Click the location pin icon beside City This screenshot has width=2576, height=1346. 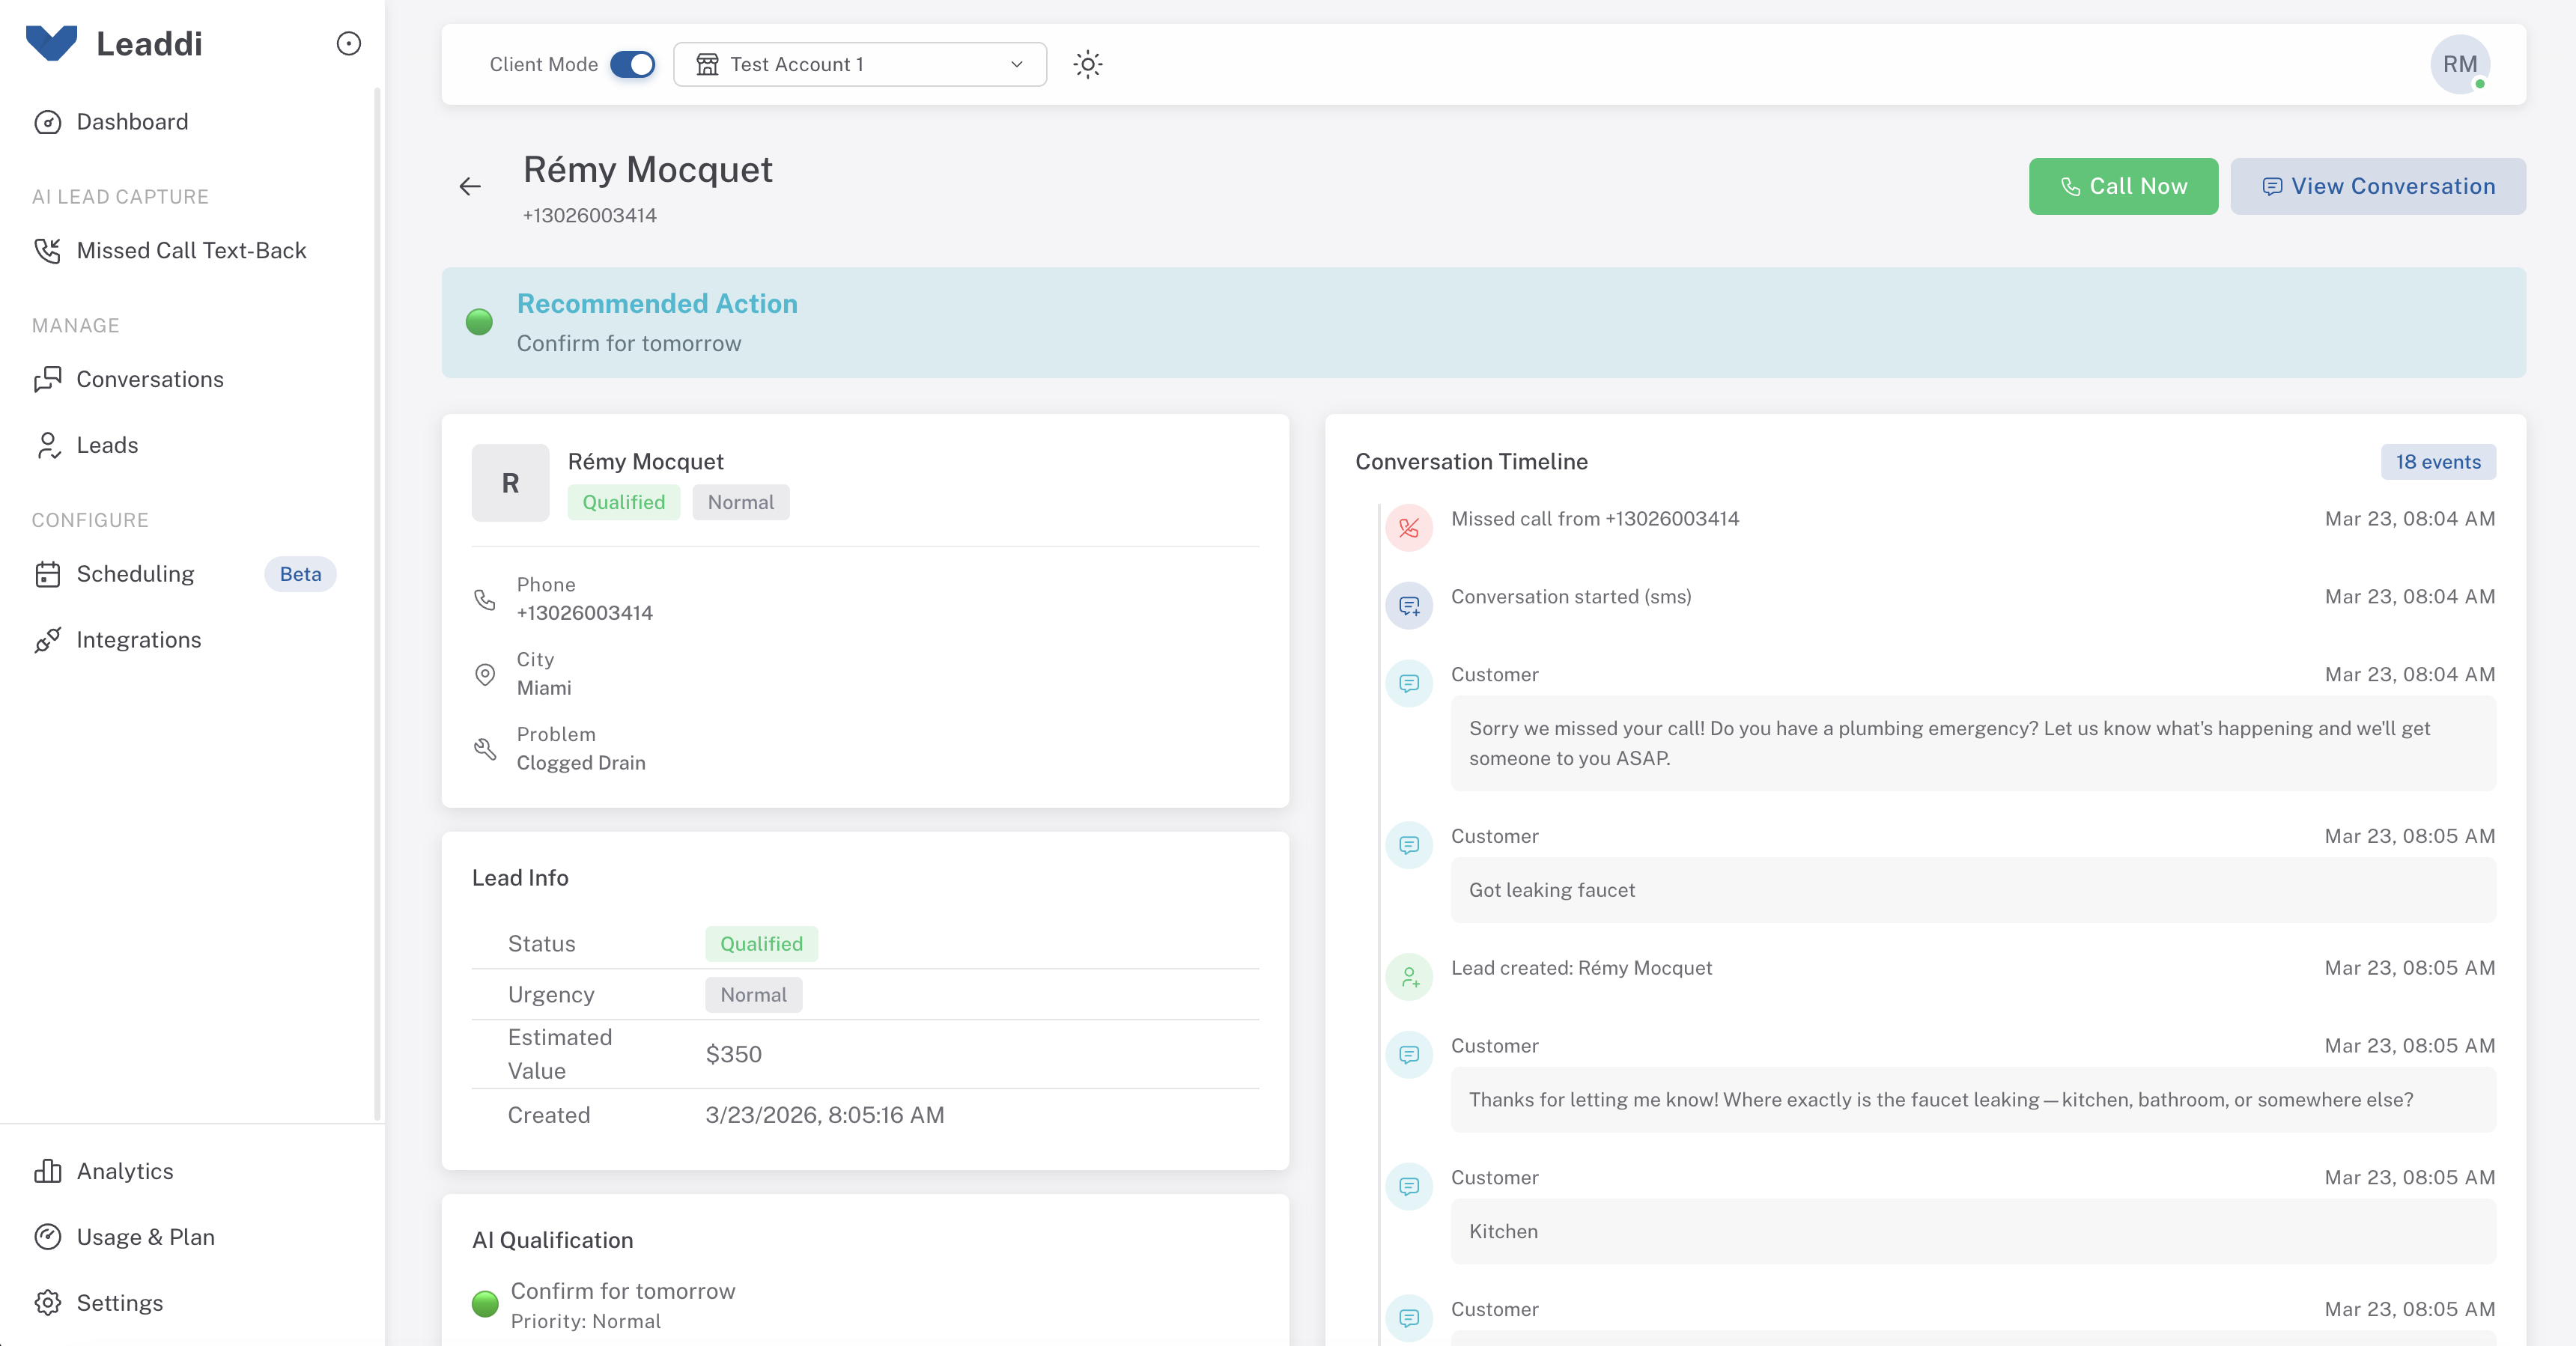485,673
